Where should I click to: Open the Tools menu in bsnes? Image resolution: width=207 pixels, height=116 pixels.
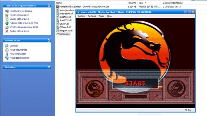pyautogui.click(x=102, y=16)
